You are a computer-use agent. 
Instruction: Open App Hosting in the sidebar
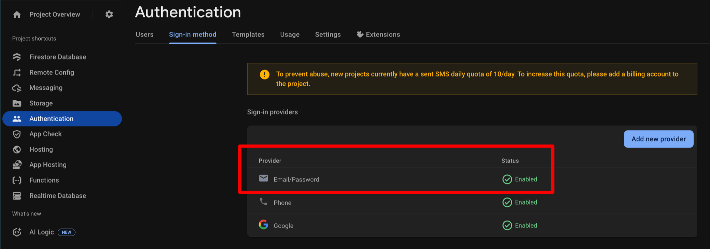pos(48,165)
